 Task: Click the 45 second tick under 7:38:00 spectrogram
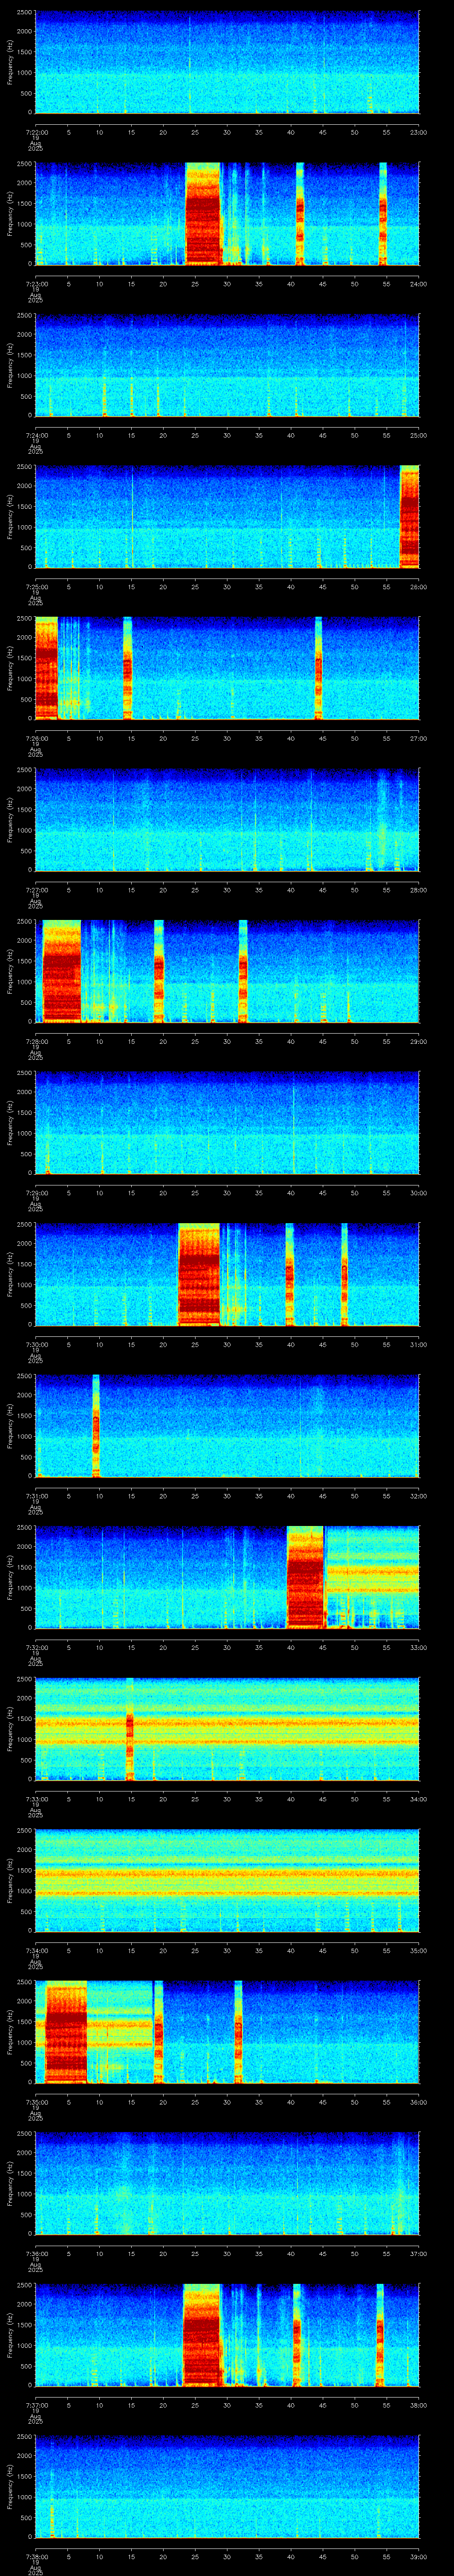point(322,2556)
